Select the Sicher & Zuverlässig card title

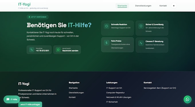(155, 24)
